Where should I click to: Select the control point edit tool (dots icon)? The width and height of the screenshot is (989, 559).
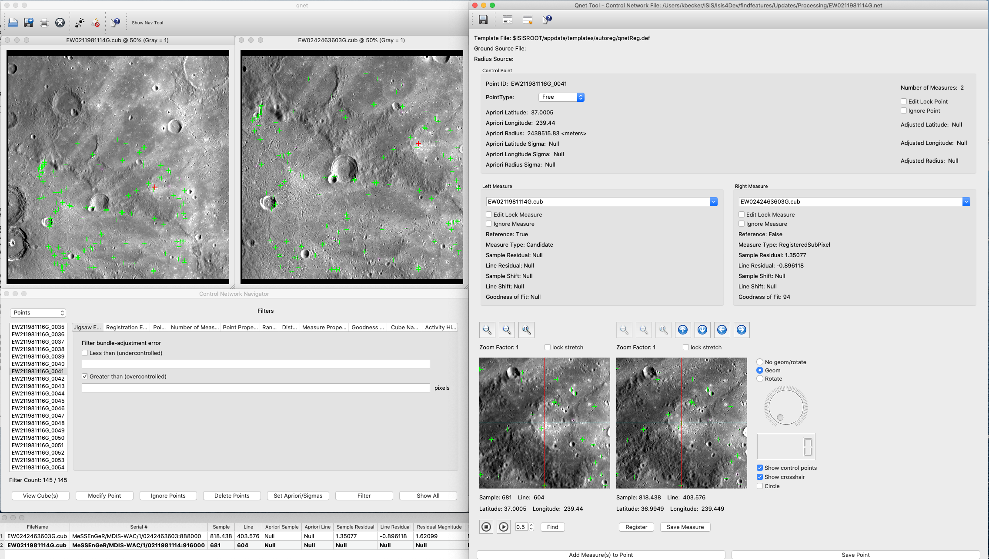coord(80,23)
